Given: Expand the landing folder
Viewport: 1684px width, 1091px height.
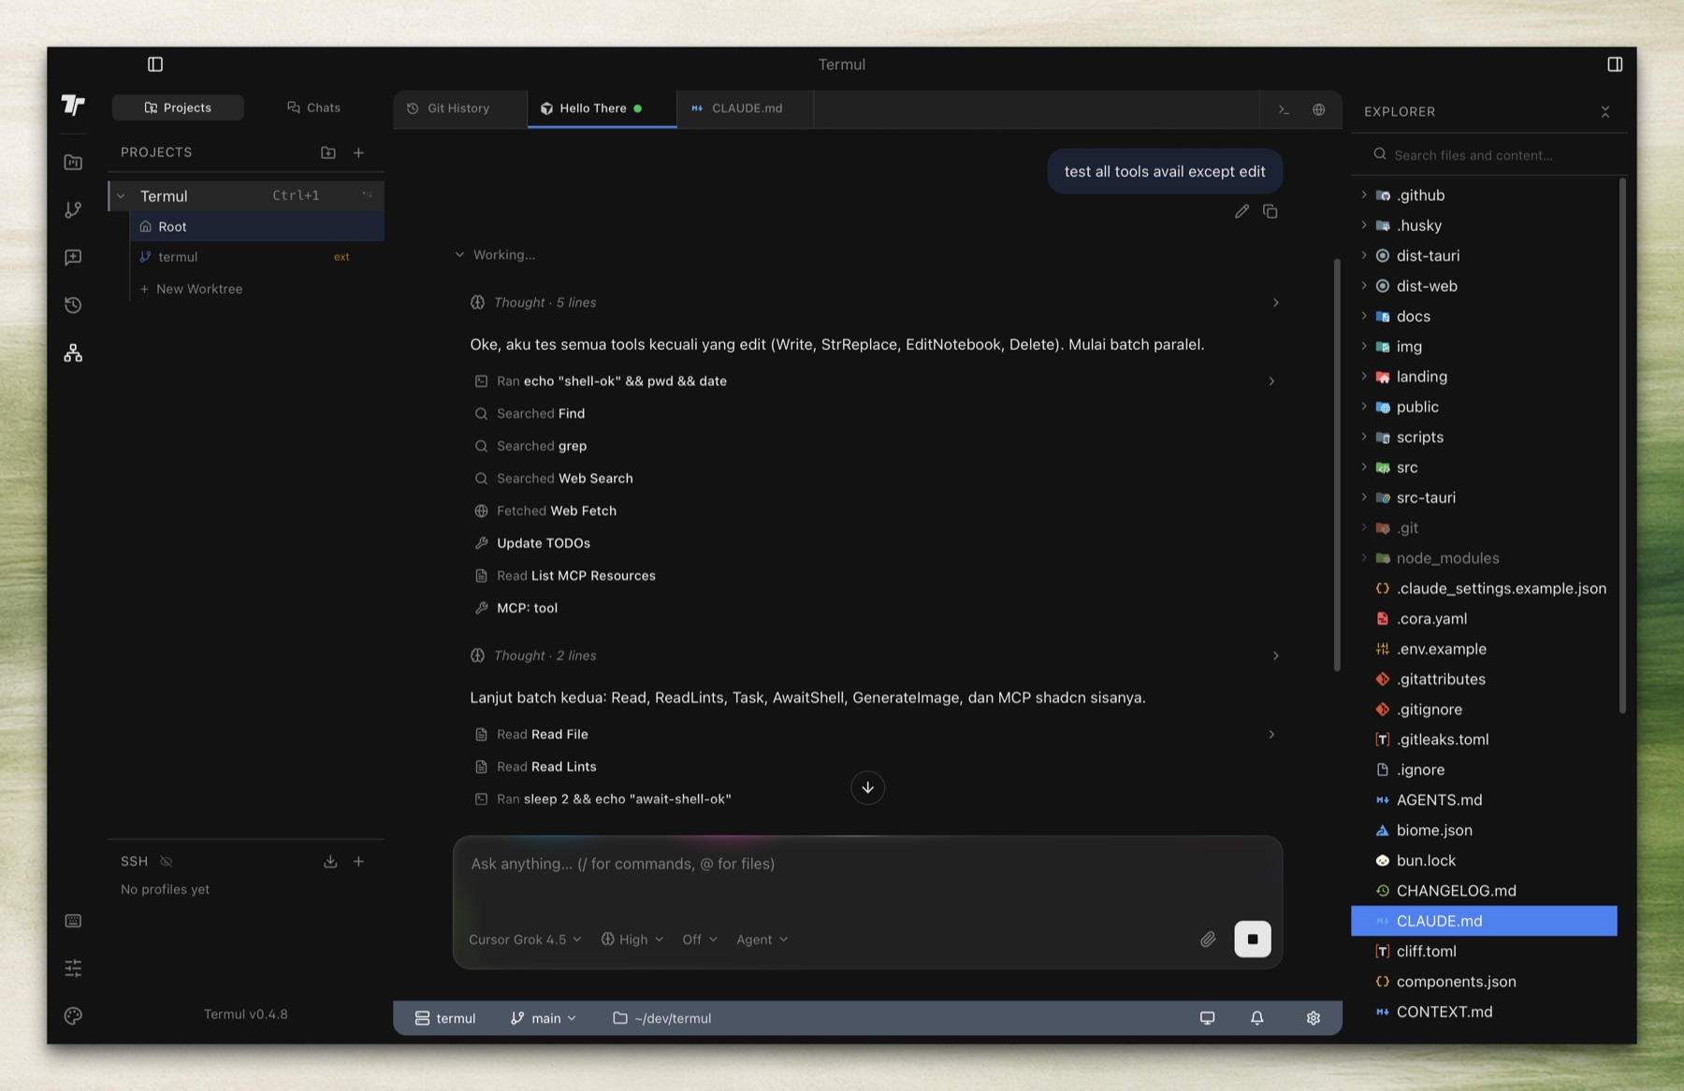Looking at the screenshot, I should coord(1485,377).
